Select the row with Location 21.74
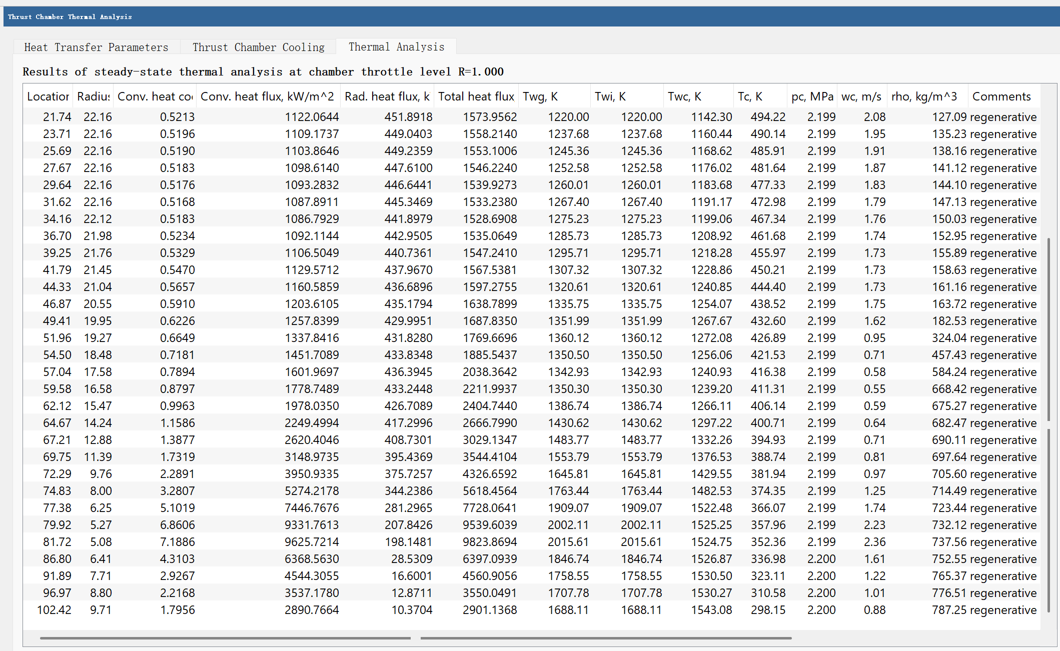1060x651 pixels. click(57, 116)
